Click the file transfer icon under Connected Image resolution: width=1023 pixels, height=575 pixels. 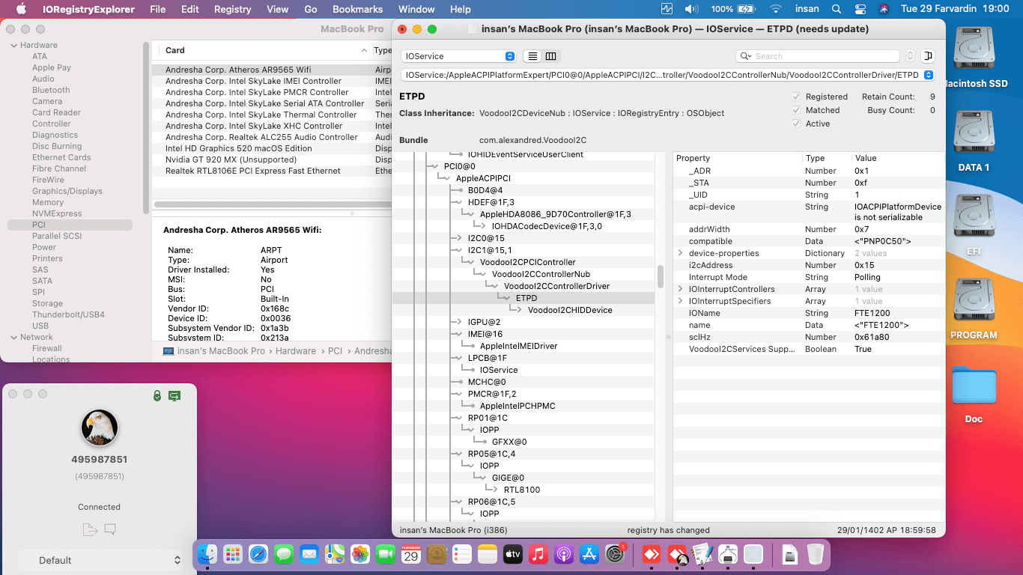90,529
